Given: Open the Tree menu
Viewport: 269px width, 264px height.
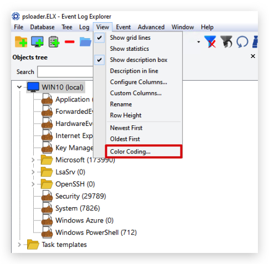Looking at the screenshot, I should [x=67, y=27].
